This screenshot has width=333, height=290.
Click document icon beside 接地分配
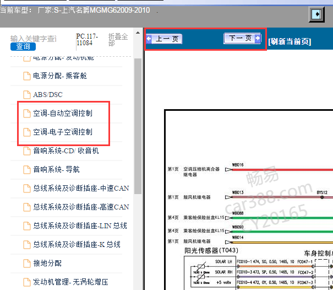point(27,263)
